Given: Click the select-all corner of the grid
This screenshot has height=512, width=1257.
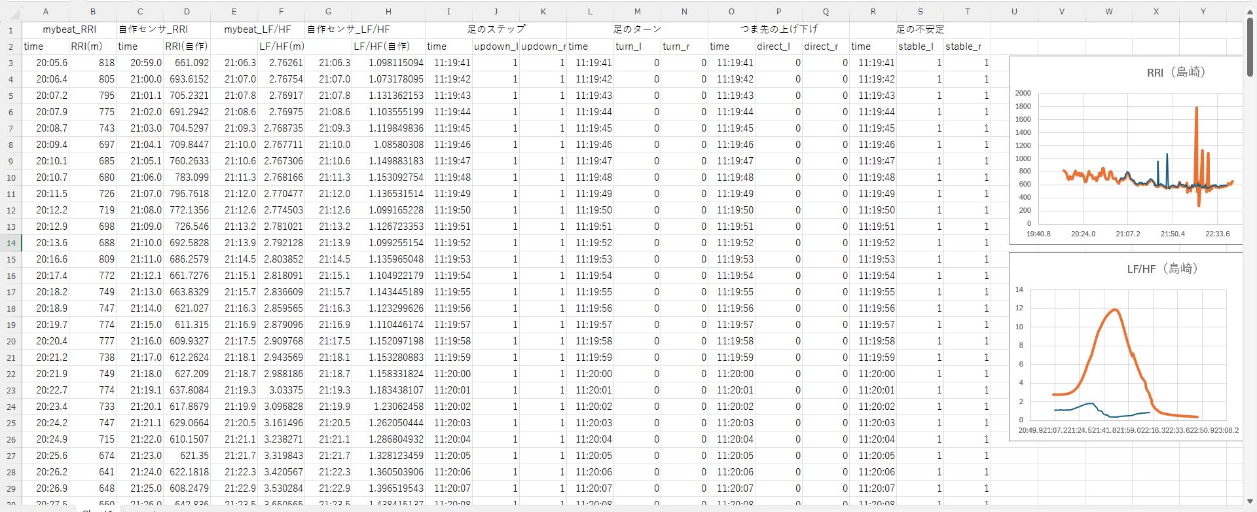Looking at the screenshot, I should [10, 12].
